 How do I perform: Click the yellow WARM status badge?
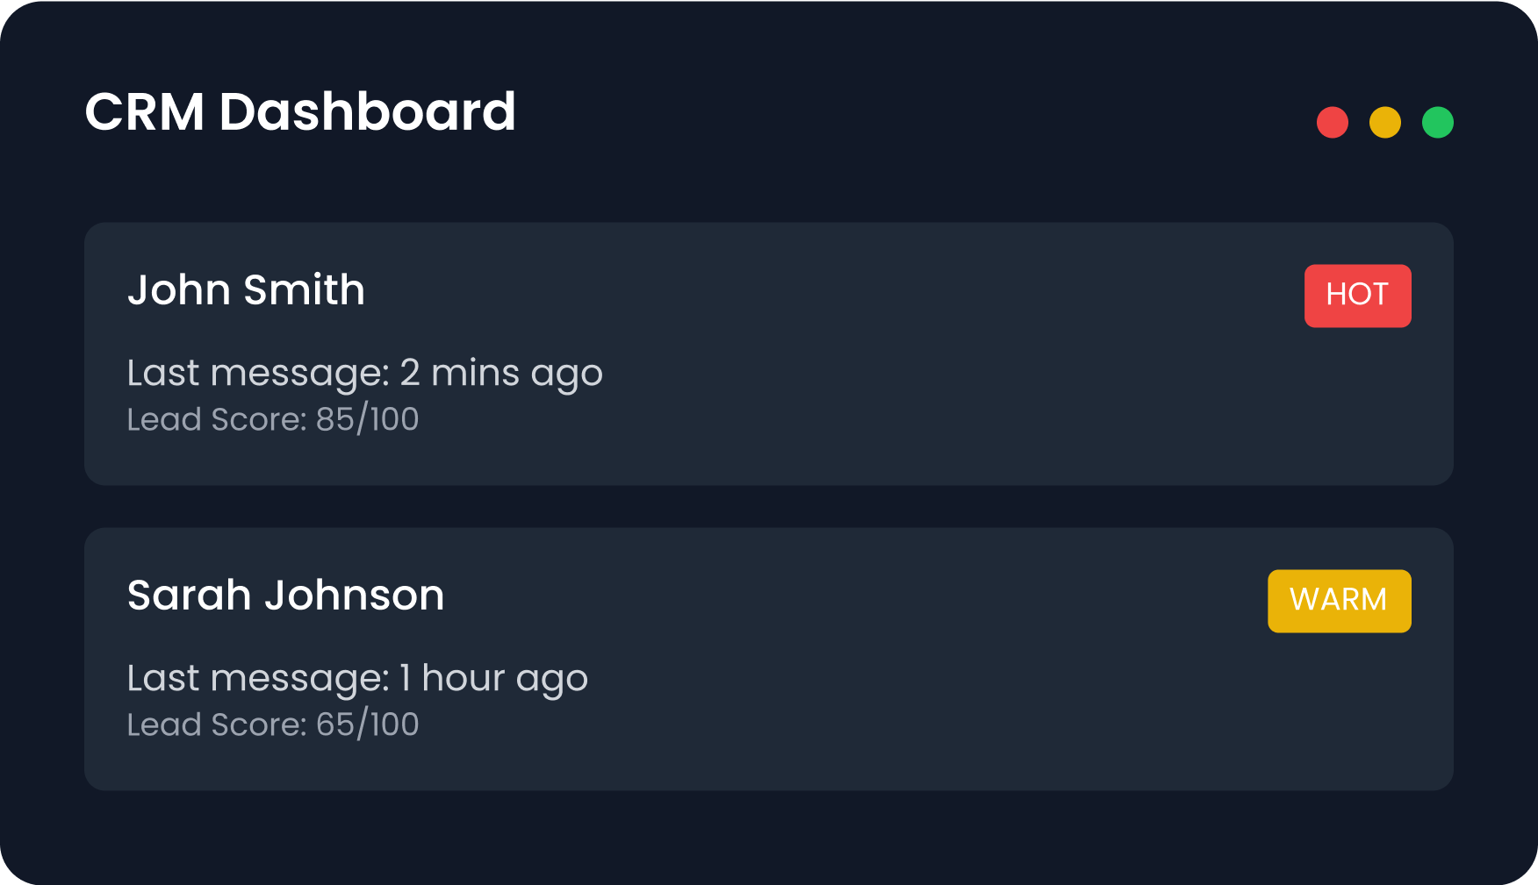point(1339,601)
